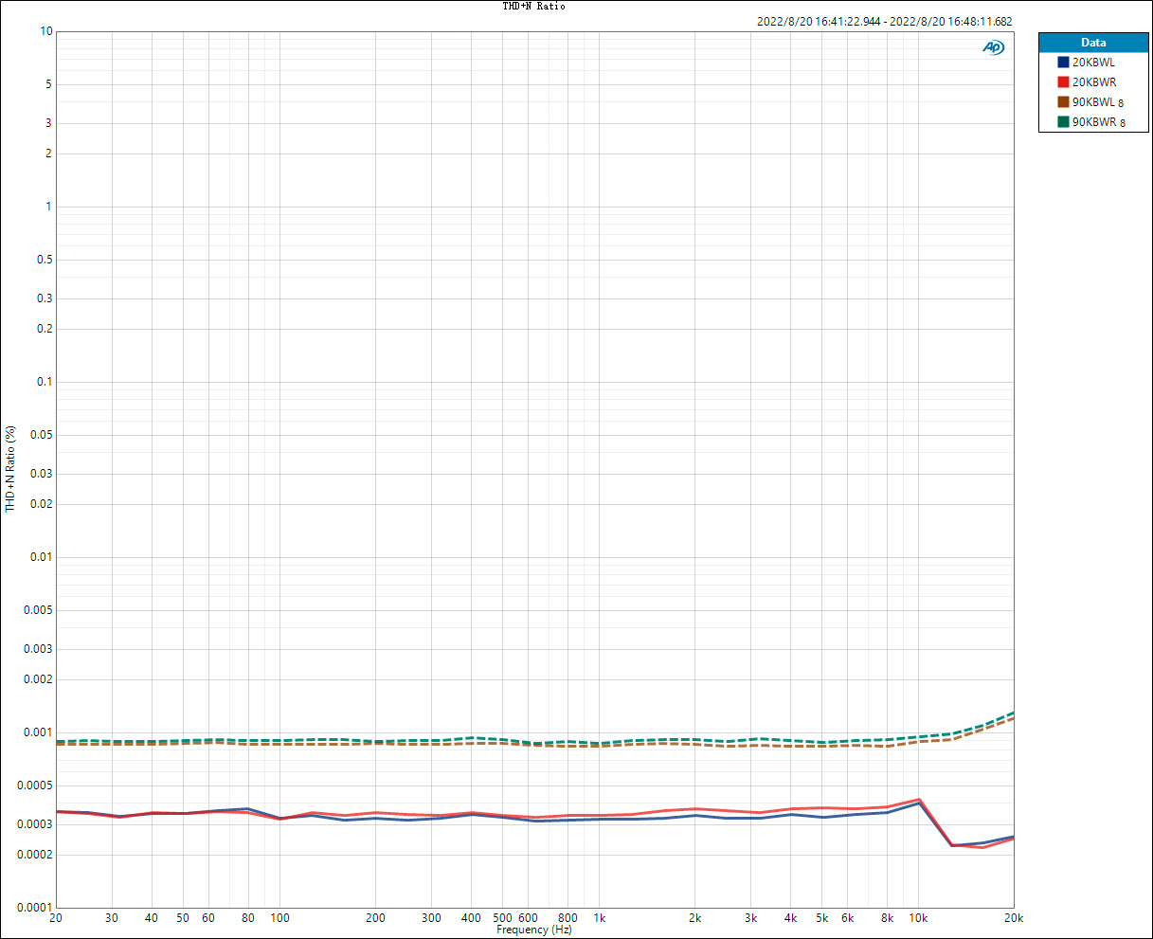Click the Data legend header

click(1093, 43)
